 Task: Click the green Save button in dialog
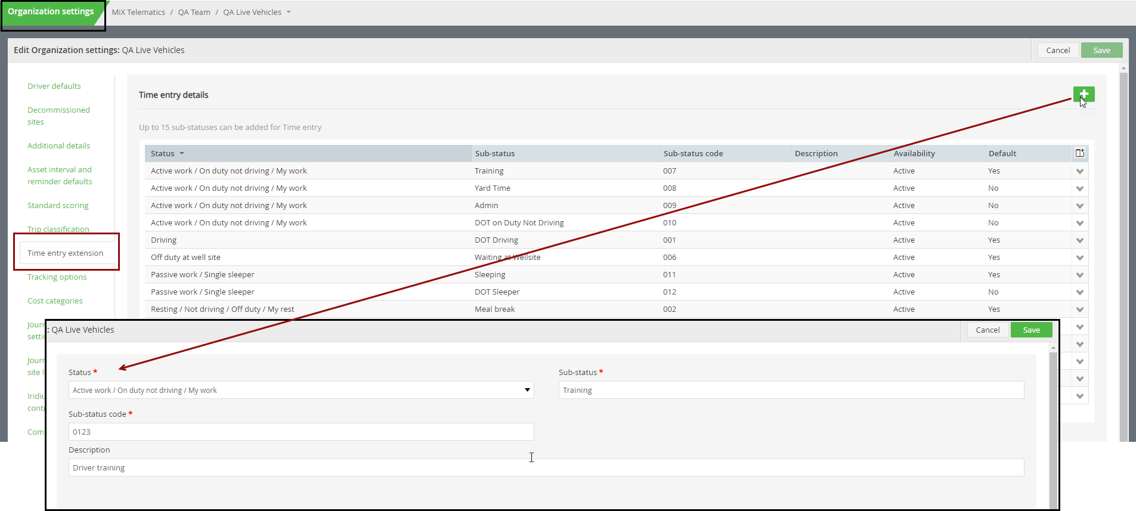click(1032, 330)
